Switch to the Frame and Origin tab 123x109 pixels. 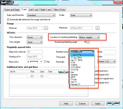click(x=12, y=10)
